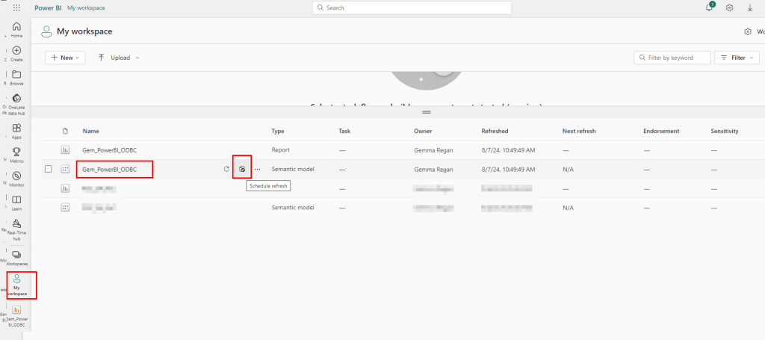Open Apps in the sidebar
The height and width of the screenshot is (340, 765).
click(16, 132)
